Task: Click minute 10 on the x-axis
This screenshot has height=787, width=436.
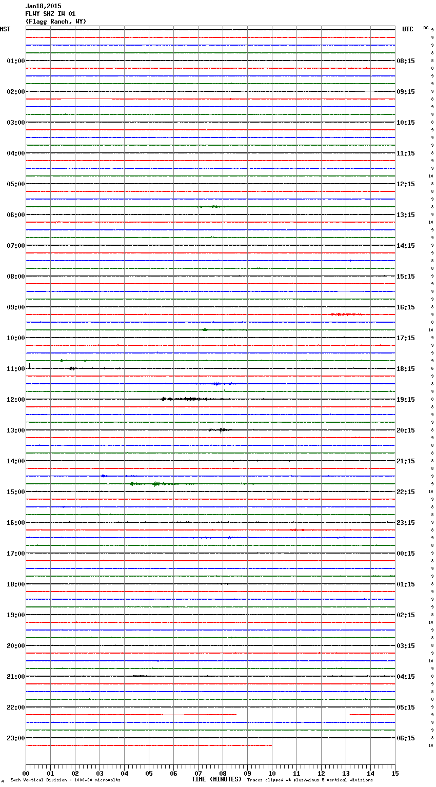Action: (272, 773)
